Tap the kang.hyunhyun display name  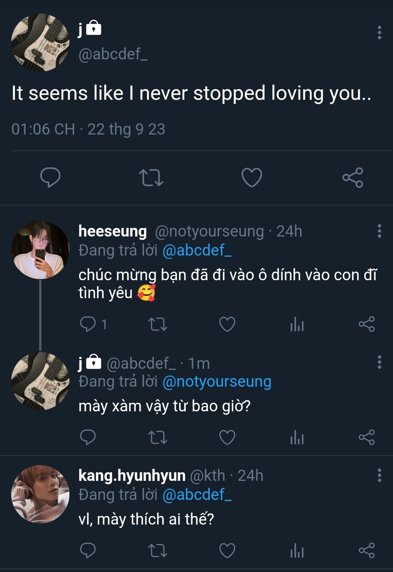tap(132, 476)
